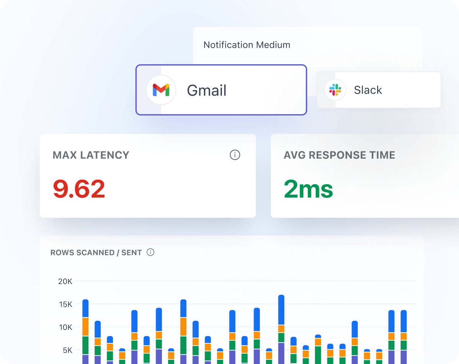Click the 20K axis label

tap(65, 281)
